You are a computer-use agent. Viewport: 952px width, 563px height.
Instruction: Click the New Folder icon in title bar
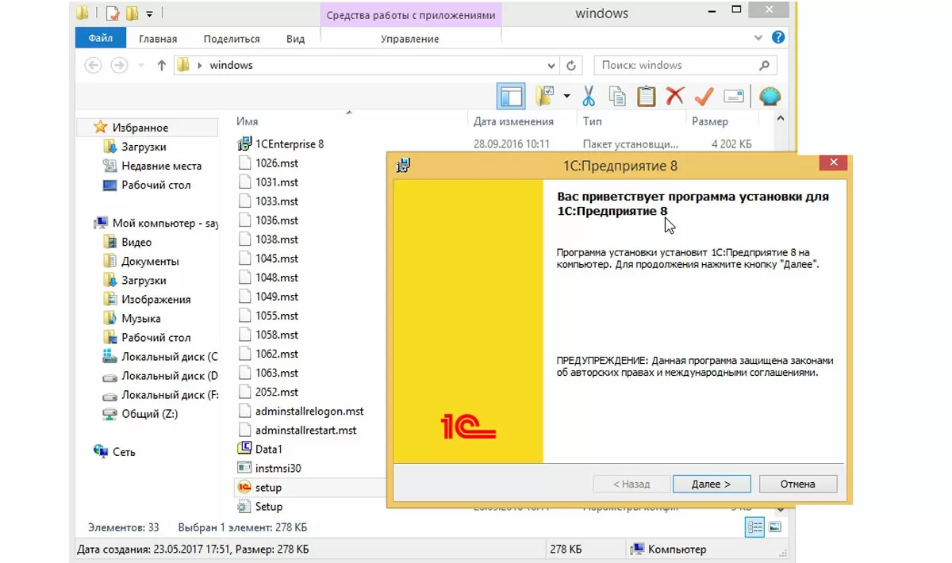(132, 13)
